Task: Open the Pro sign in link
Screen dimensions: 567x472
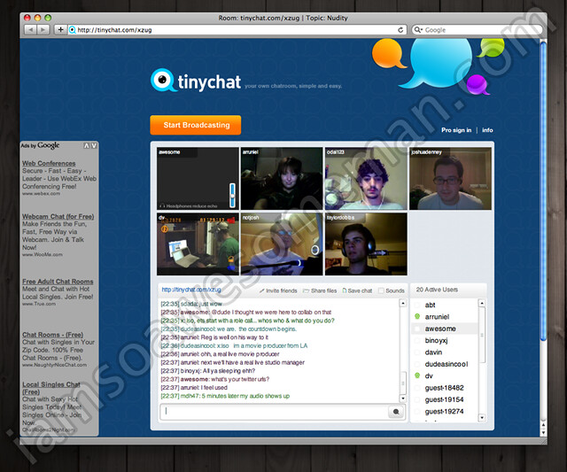Action: pyautogui.click(x=456, y=130)
